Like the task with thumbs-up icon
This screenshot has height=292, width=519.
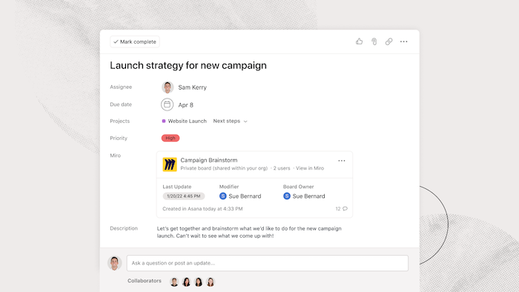(359, 42)
